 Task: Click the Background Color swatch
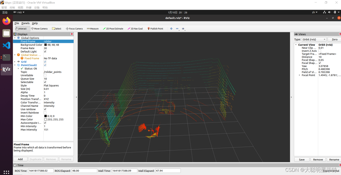pyautogui.click(x=45, y=45)
